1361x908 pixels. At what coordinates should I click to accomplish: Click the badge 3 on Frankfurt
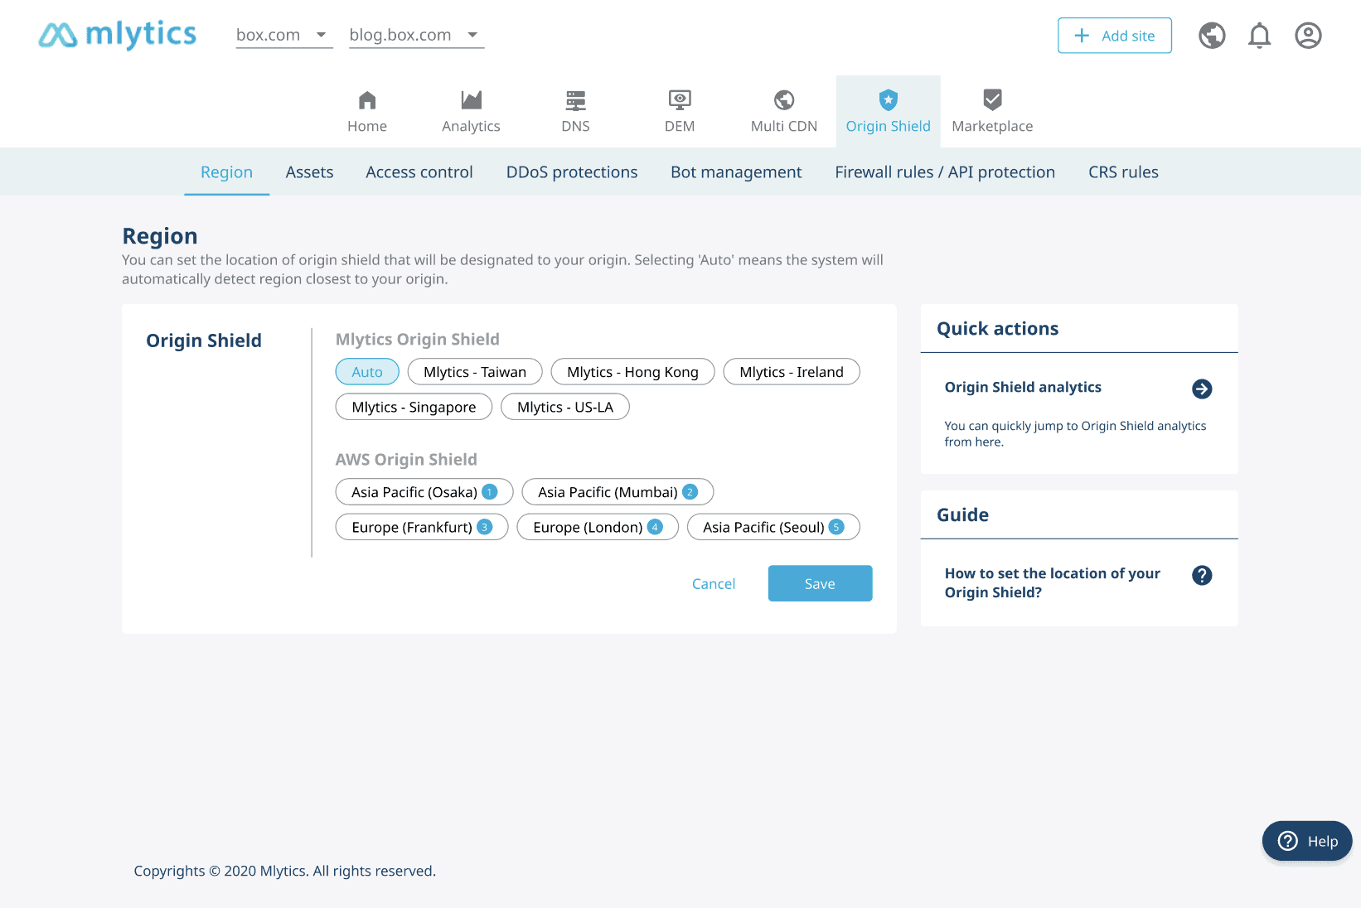485,526
